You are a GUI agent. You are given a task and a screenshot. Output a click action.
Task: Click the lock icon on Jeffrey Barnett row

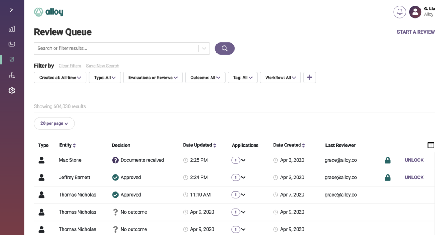(388, 178)
